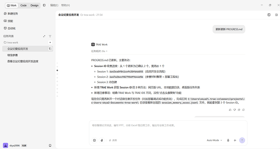Viewport: 280px width, 149px height.
Task: Click the TRAE Work agent icon
Action: (x=93, y=45)
